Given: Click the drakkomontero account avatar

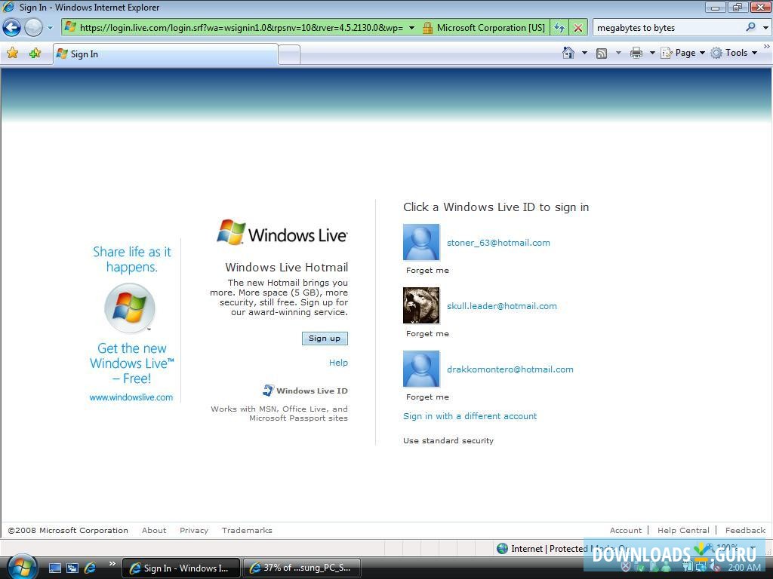Looking at the screenshot, I should click(421, 369).
